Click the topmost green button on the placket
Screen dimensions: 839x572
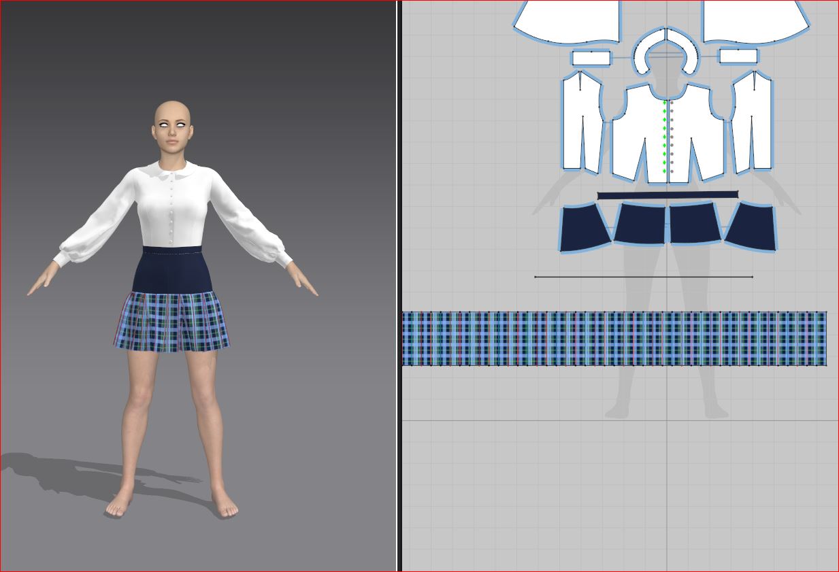point(665,103)
